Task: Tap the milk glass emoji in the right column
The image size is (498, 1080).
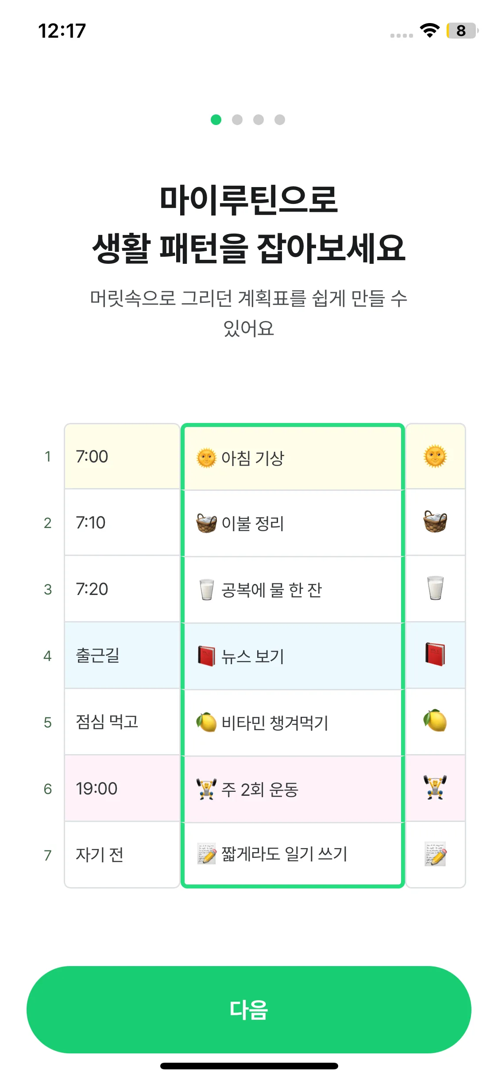Action: pyautogui.click(x=435, y=588)
